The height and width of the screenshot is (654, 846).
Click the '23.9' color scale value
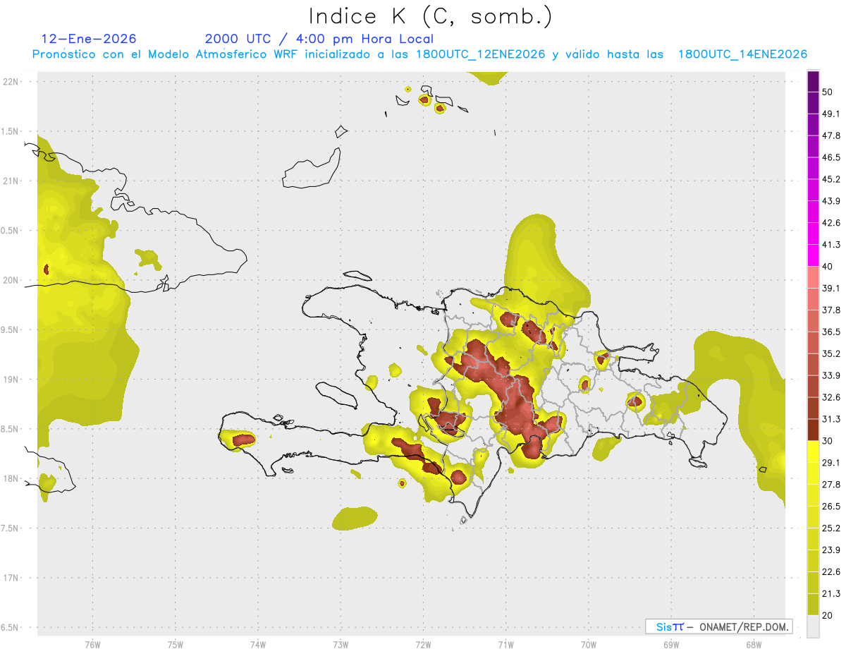tap(831, 550)
